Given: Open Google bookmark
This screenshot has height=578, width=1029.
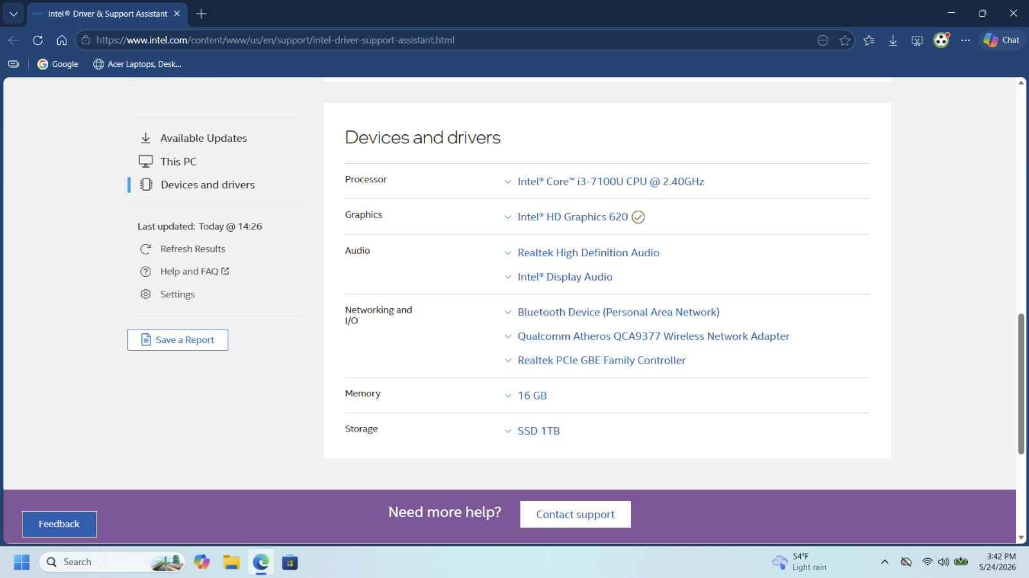Looking at the screenshot, I should [58, 64].
